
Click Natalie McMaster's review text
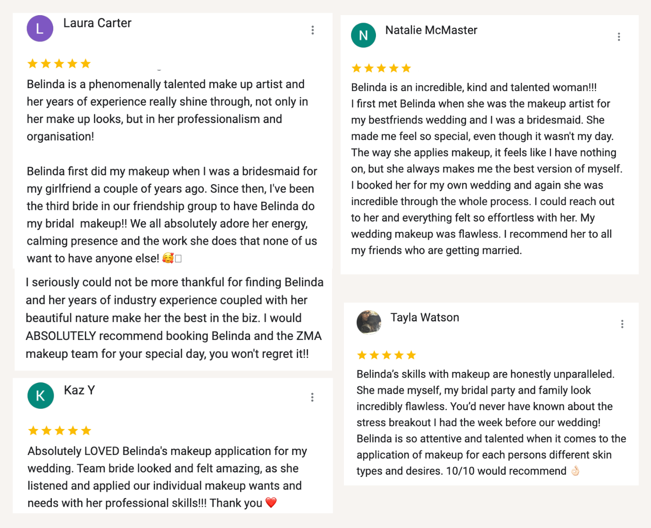click(x=486, y=169)
